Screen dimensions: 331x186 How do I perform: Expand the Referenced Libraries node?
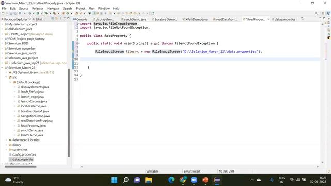[x=6, y=140]
